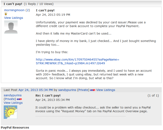Open View Listings under morningmoon
Screen dimensions: 163x130
[x=13, y=18]
